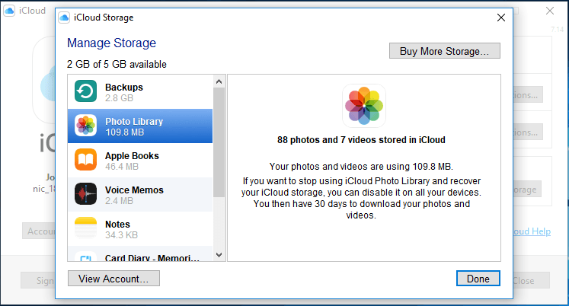
Task: Click the yellow Notes icon
Action: click(x=85, y=228)
